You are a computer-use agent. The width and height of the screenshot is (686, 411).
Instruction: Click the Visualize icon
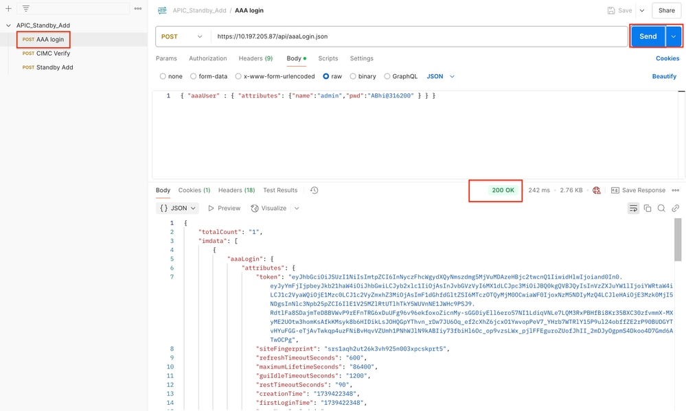pyautogui.click(x=255, y=209)
